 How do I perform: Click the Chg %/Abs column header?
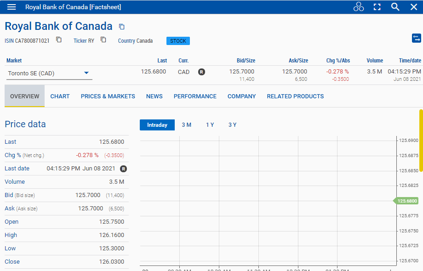[338, 61]
